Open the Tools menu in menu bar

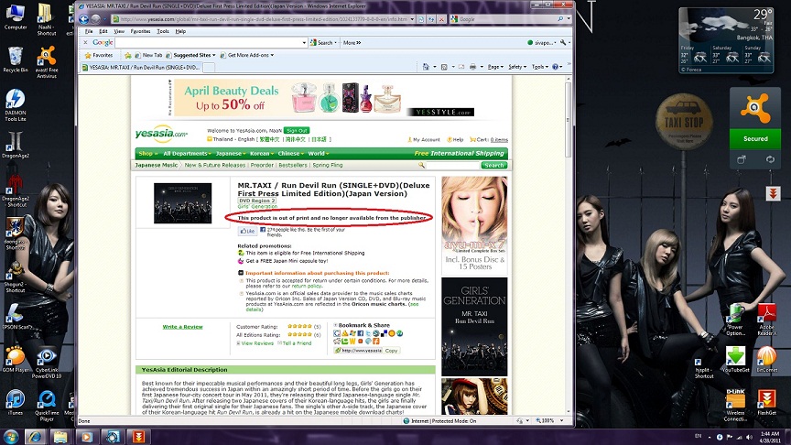[x=162, y=31]
